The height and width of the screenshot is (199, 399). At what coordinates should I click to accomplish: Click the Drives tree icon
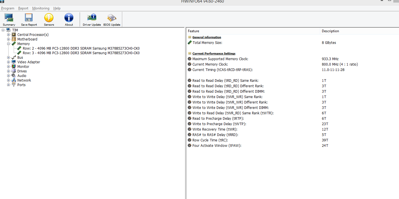point(14,71)
